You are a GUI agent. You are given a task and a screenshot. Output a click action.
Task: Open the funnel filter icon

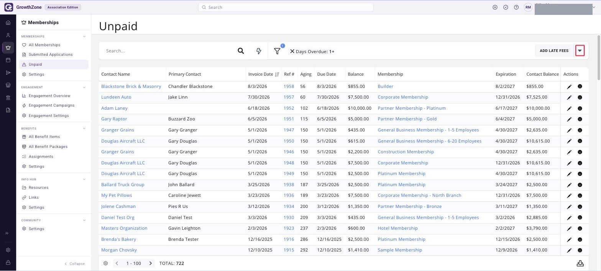(x=277, y=51)
